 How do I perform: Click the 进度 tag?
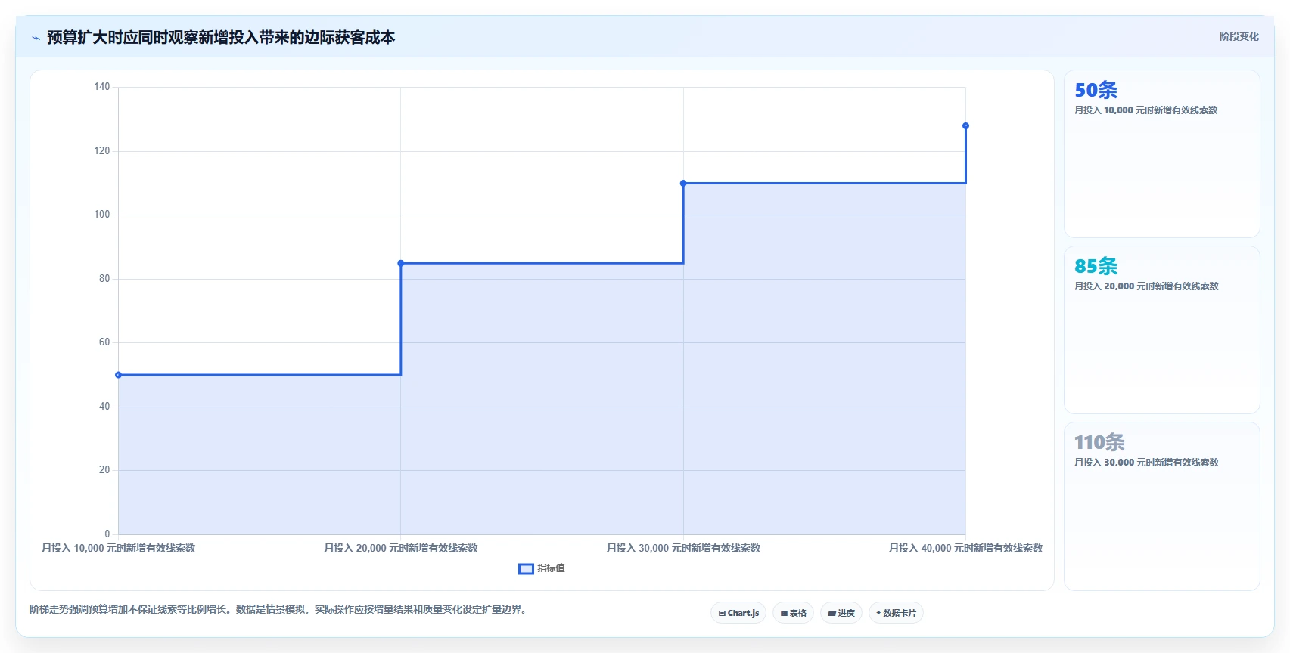tap(841, 613)
